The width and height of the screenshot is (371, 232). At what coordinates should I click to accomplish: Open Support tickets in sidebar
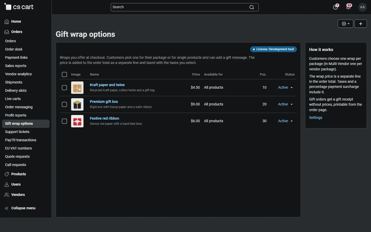pyautogui.click(x=17, y=132)
